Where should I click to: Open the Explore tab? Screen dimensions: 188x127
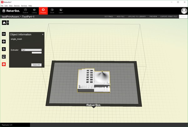point(25,11)
